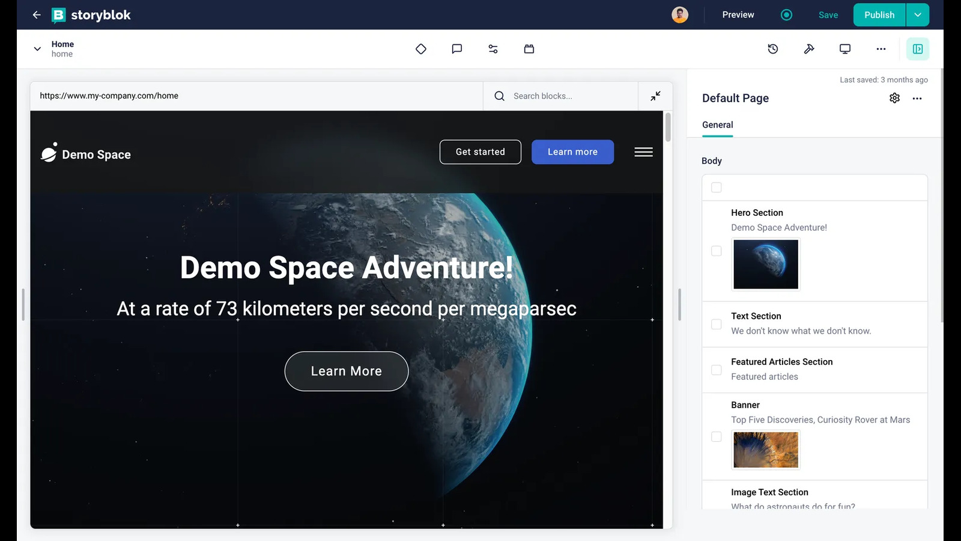Expand the Home story chevron dropdown
The height and width of the screenshot is (541, 961).
(37, 49)
